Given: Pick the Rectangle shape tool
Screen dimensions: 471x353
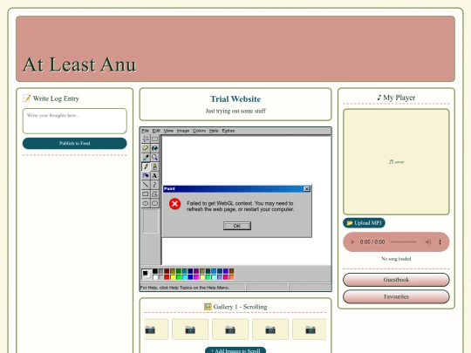Looking at the screenshot, I should [x=146, y=193].
